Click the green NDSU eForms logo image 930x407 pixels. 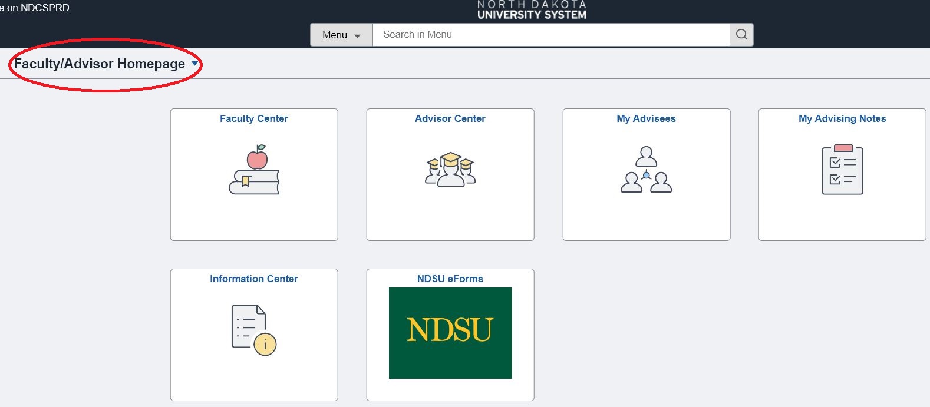click(450, 333)
